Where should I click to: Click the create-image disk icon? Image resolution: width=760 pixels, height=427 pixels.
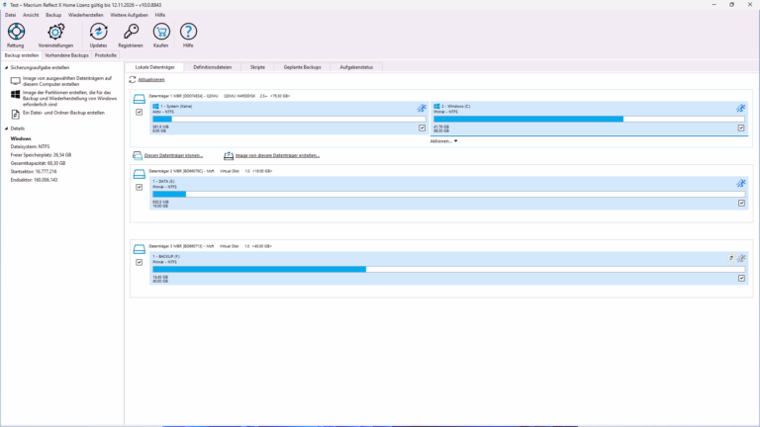229,155
